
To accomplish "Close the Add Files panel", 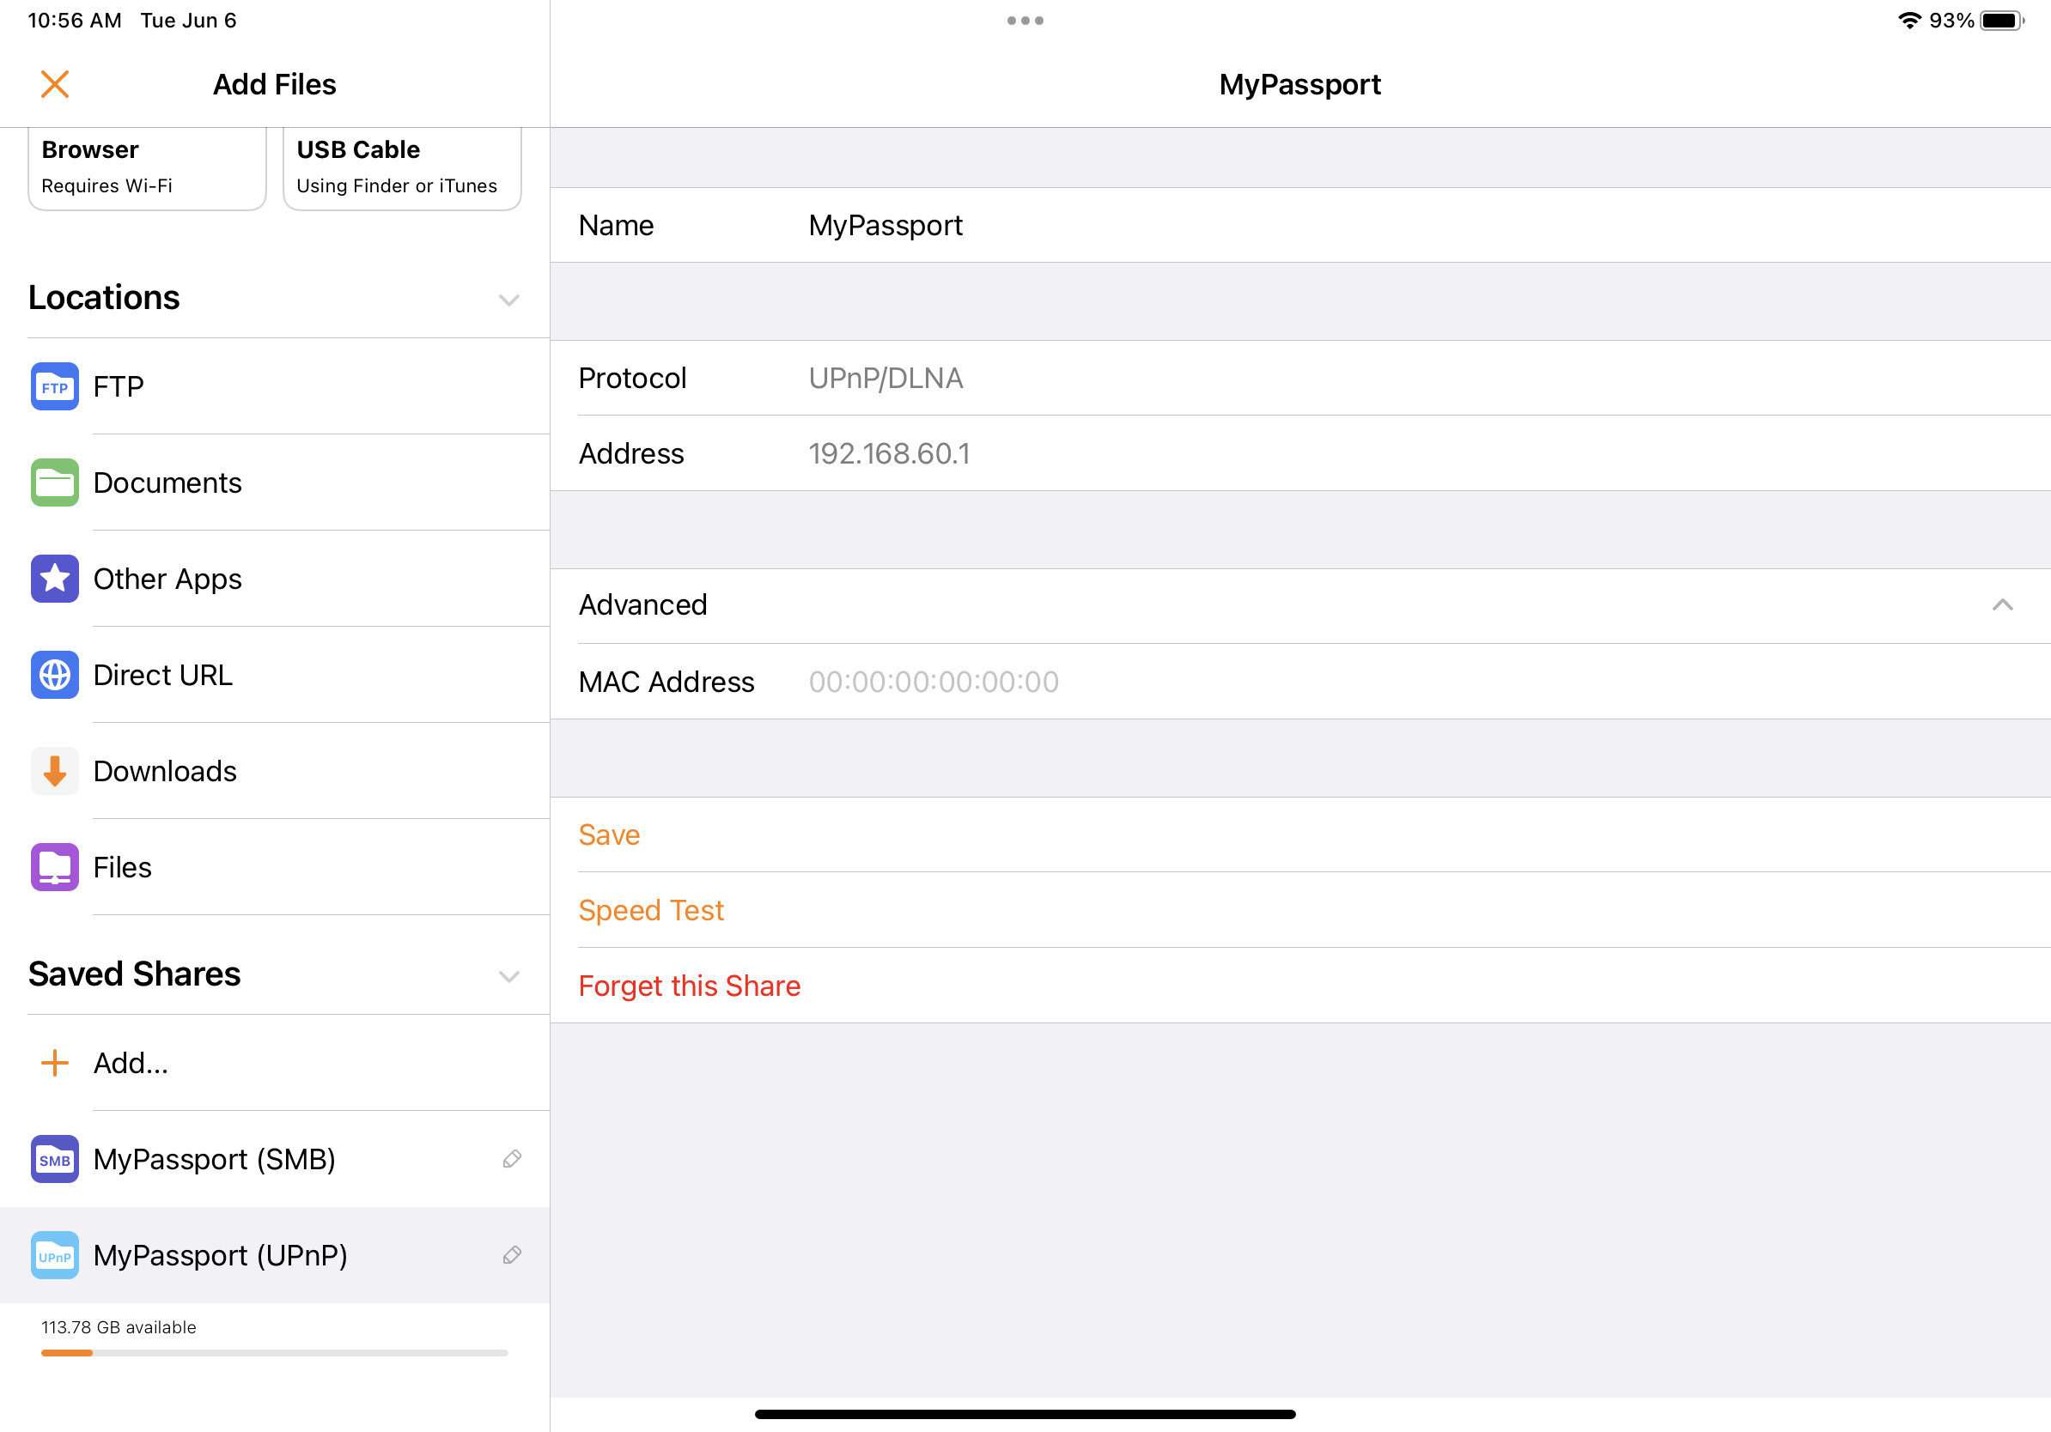I will pyautogui.click(x=54, y=85).
